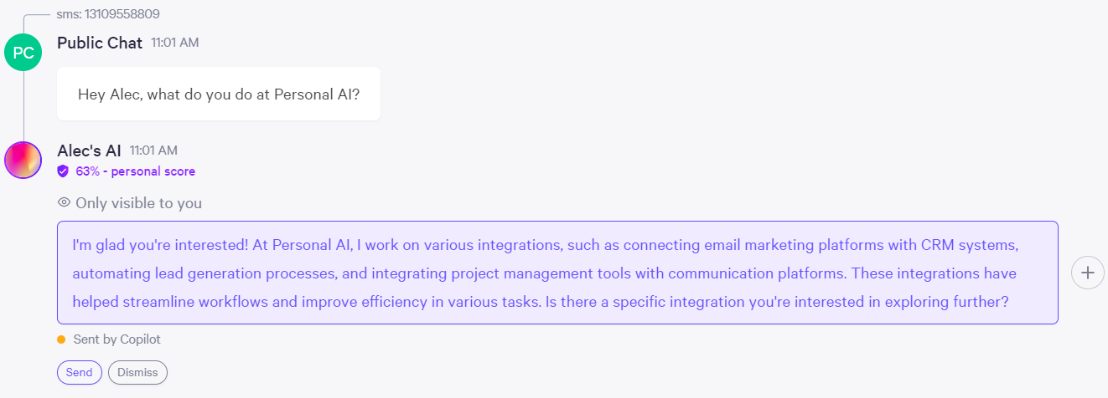Select the Alec's AI sender name

89,151
